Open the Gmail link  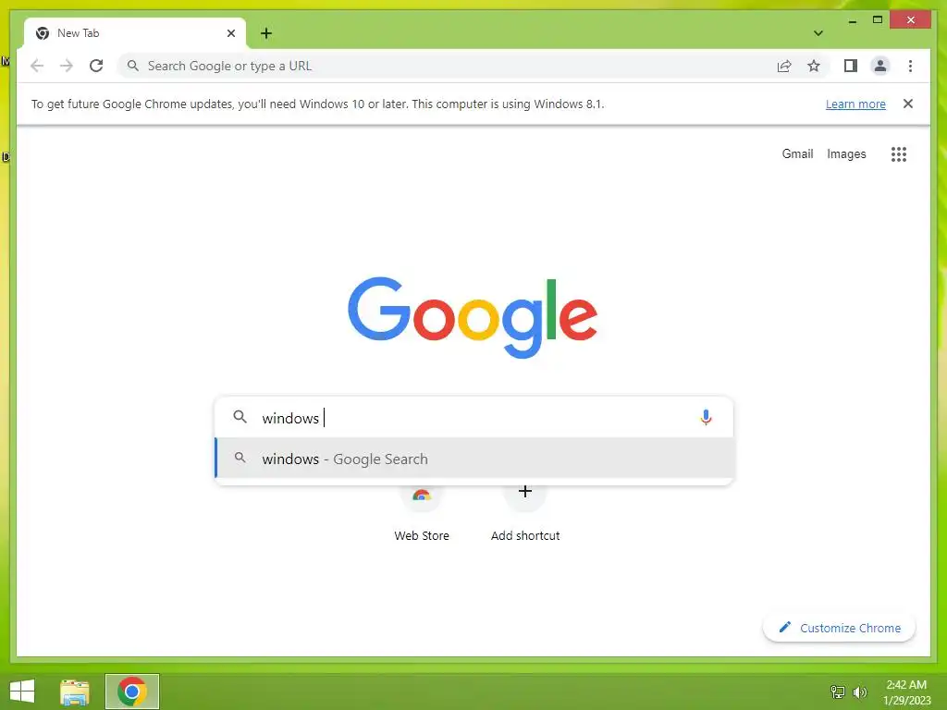click(797, 154)
